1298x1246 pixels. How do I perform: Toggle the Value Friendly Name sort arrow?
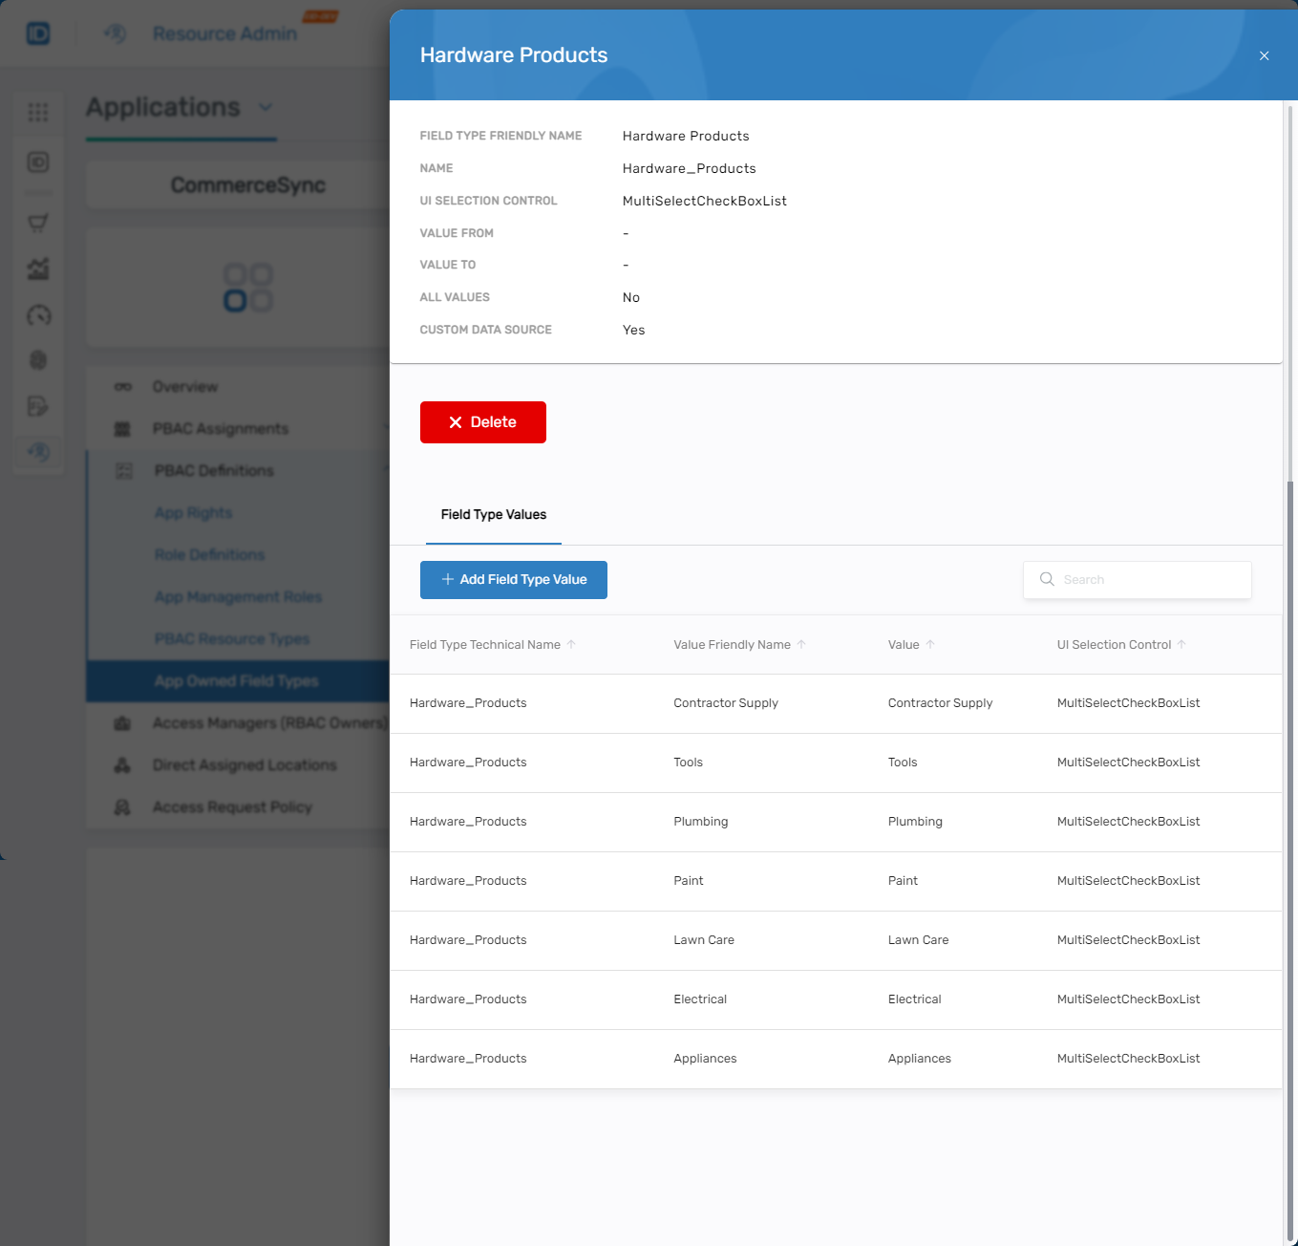point(802,644)
